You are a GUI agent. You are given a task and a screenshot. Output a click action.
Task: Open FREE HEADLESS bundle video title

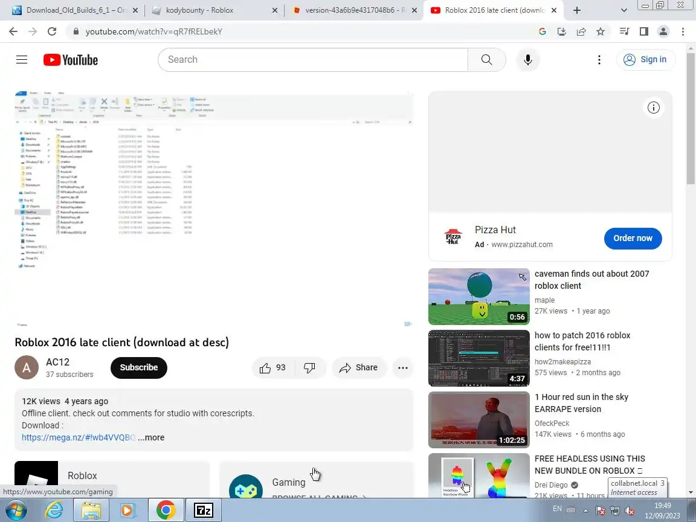(x=590, y=465)
